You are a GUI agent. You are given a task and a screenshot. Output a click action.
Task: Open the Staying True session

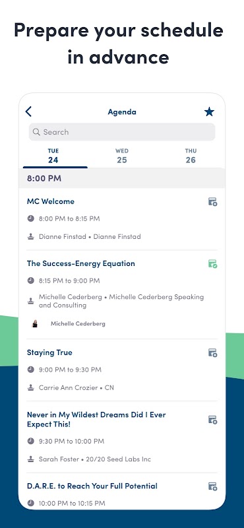(49, 352)
